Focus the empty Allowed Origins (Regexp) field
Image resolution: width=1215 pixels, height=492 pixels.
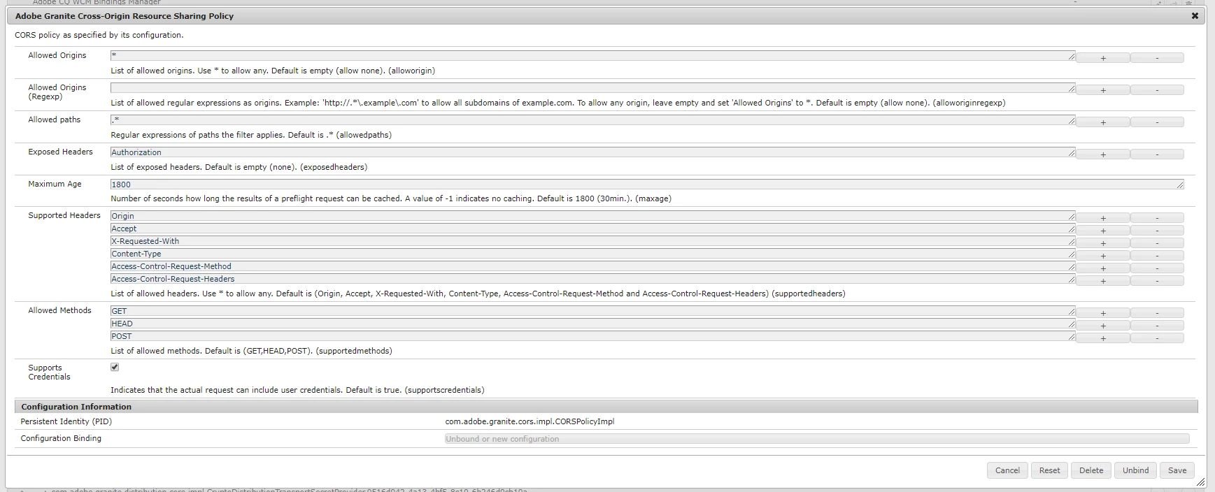pyautogui.click(x=592, y=87)
